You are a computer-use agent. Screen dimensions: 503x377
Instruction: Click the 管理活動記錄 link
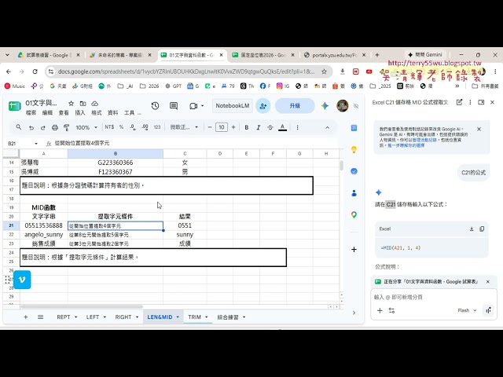[424, 140]
